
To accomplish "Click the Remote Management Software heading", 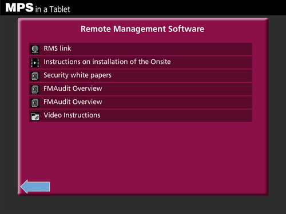I will point(142,29).
